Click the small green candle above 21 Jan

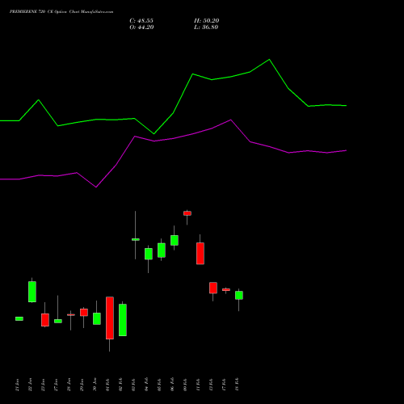click(19, 318)
